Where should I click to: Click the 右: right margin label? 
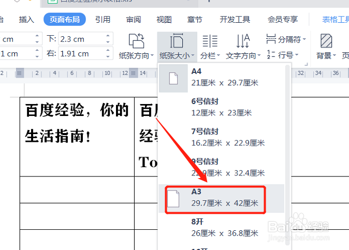(51, 53)
